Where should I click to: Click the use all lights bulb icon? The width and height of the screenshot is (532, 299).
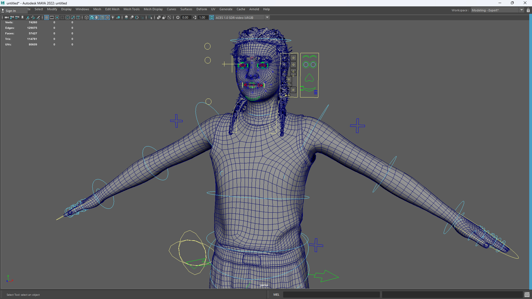pyautogui.click(x=113, y=17)
